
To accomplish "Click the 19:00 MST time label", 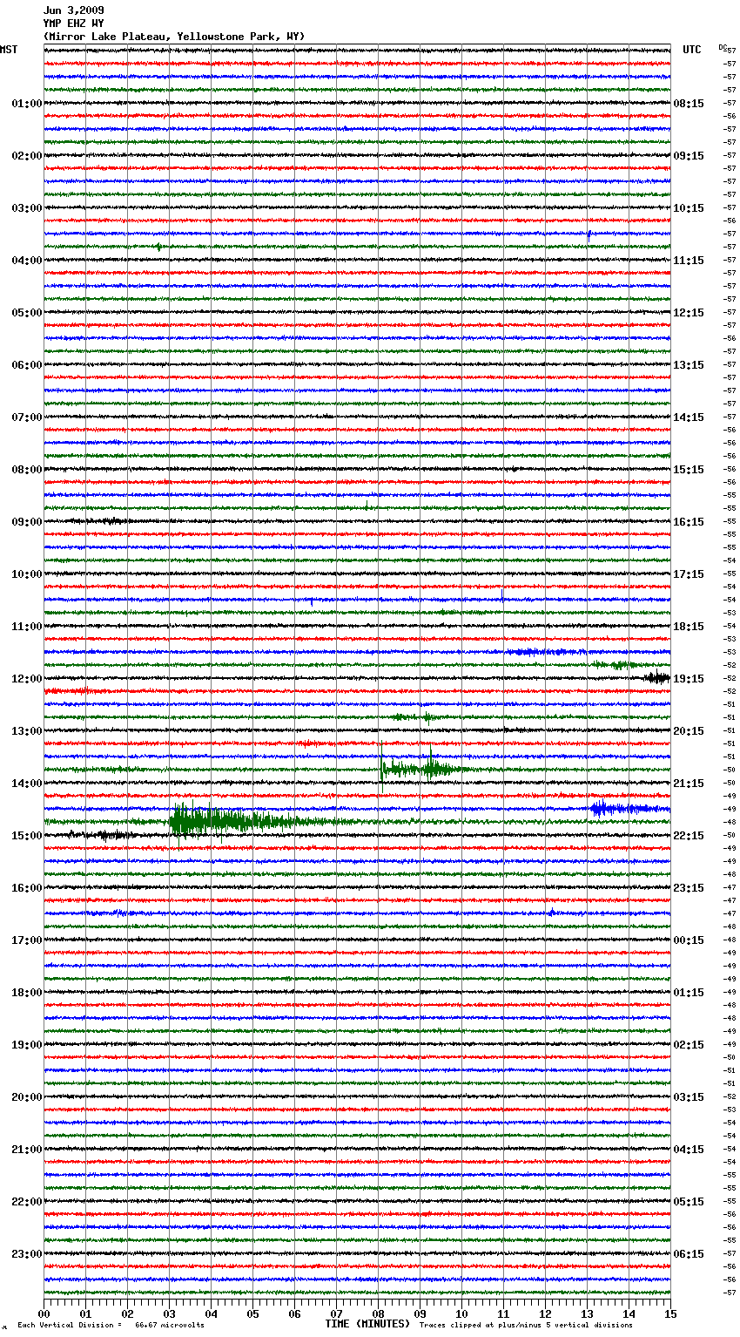I will pyautogui.click(x=27, y=1045).
